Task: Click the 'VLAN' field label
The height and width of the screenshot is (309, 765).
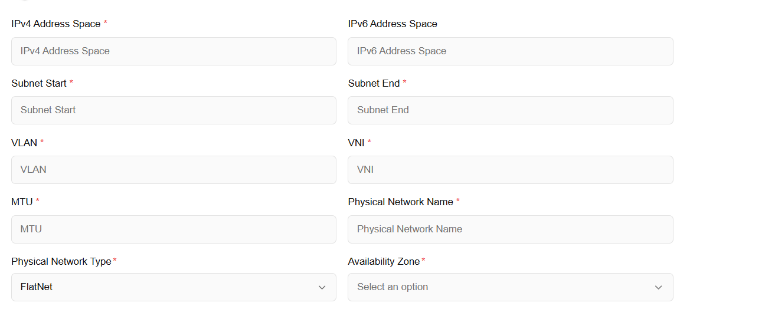Action: (x=24, y=143)
